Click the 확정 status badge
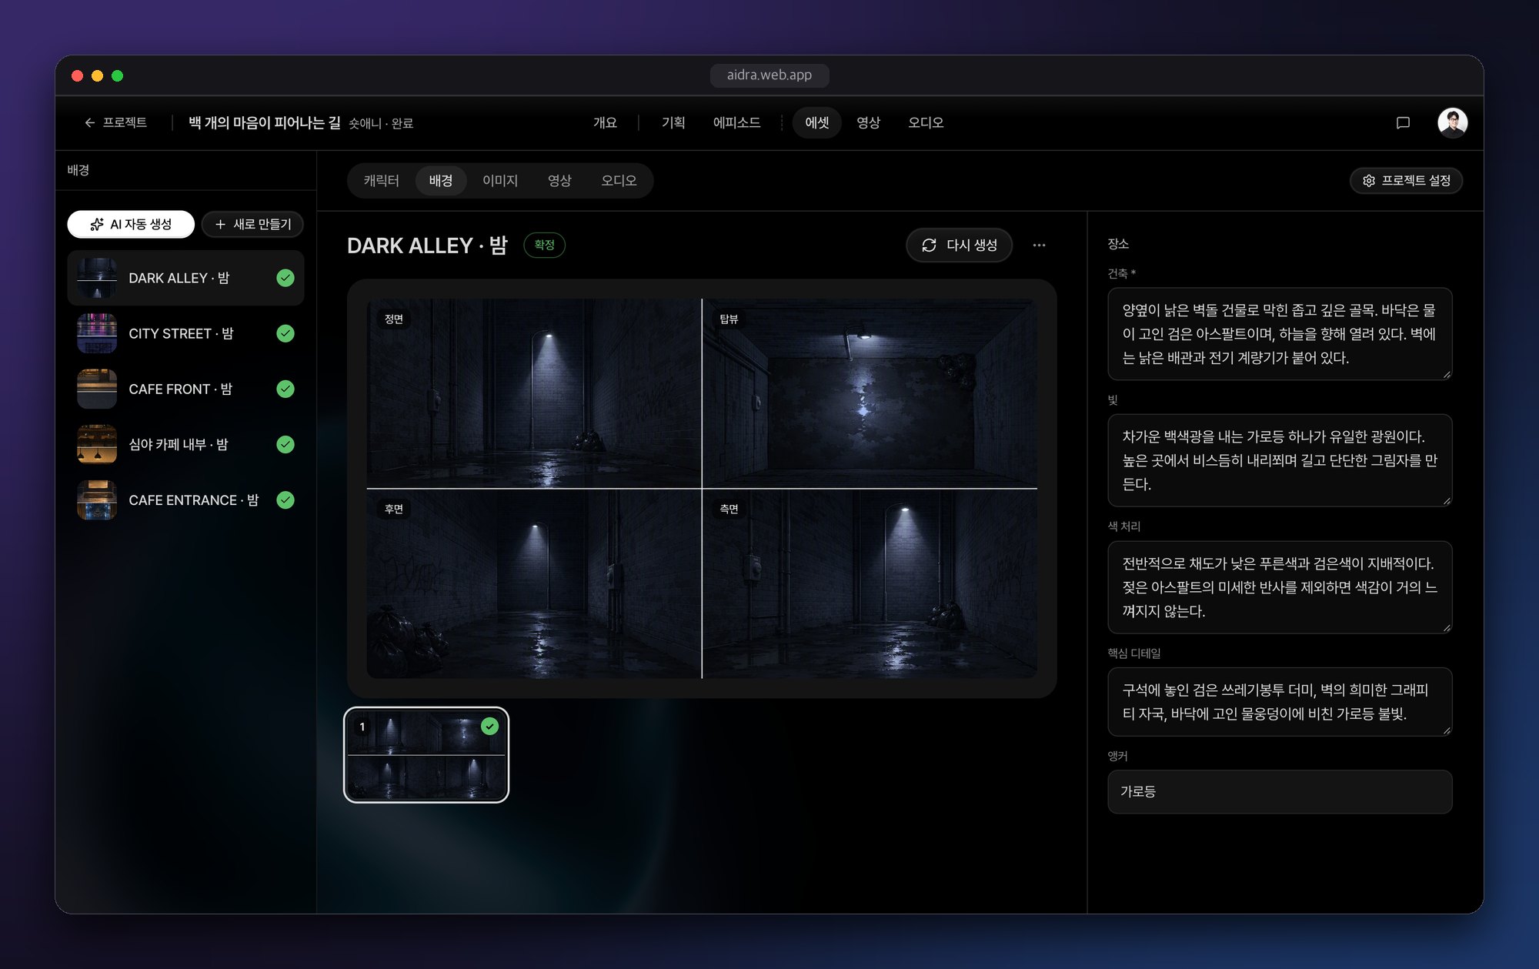Viewport: 1539px width, 969px height. (545, 246)
